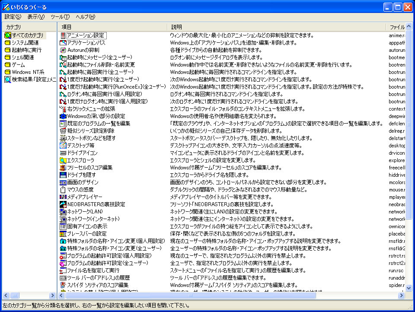Image resolution: width=415 pixels, height=312 pixels.
Task: Click the アニメーション設定 item icon
Action: click(63, 35)
